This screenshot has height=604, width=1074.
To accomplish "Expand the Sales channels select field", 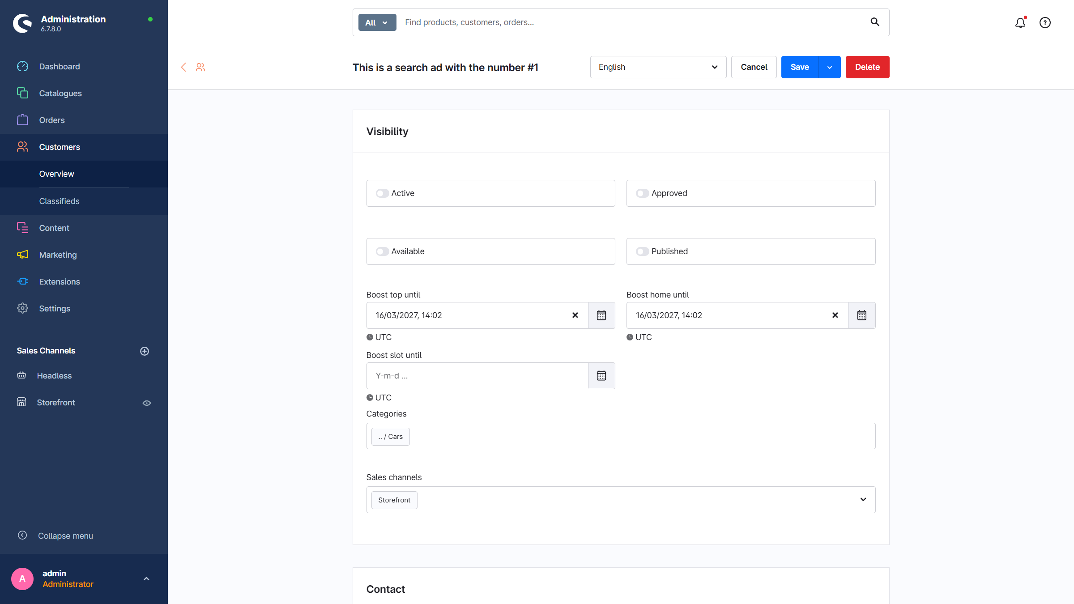I will (x=863, y=500).
